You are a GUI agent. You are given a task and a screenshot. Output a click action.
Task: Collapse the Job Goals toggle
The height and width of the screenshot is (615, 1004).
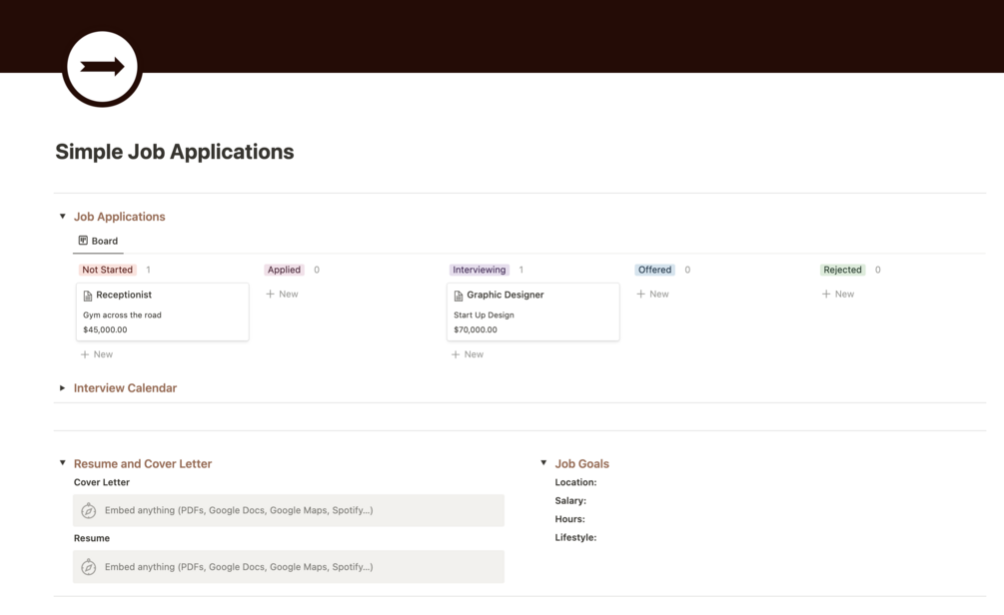(x=543, y=463)
